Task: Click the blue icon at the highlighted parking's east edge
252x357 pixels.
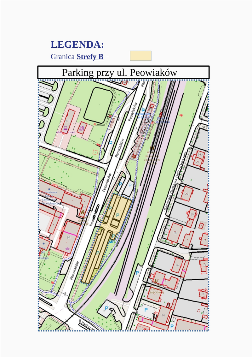Action: point(111,241)
